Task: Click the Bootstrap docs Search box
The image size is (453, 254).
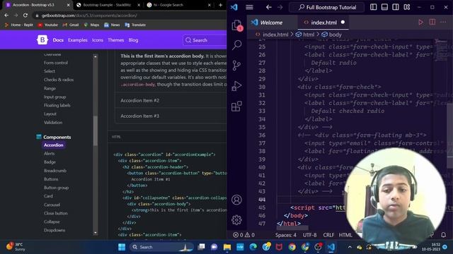Action: point(205,40)
